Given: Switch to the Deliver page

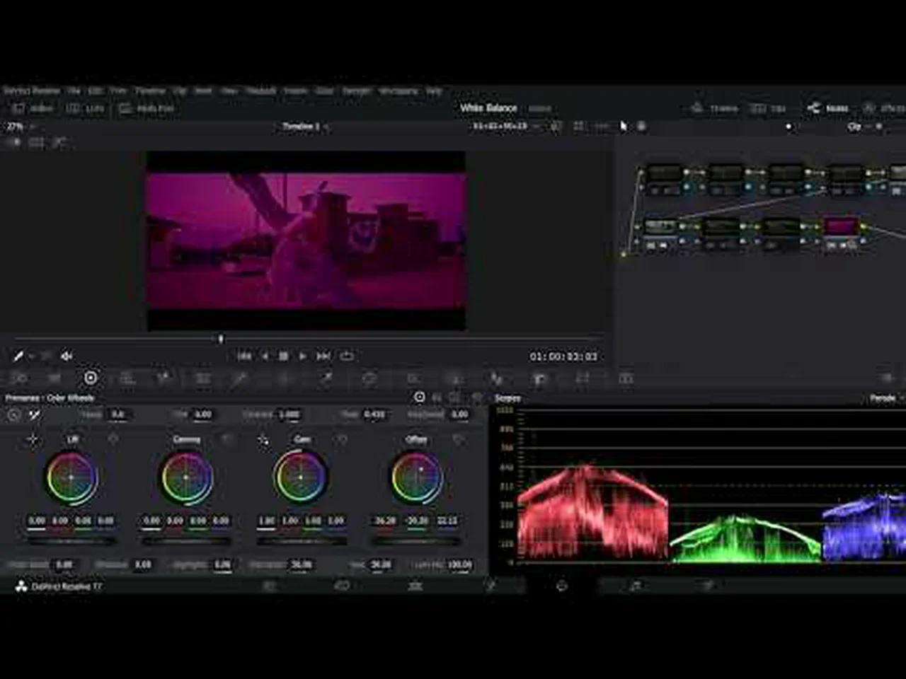Looking at the screenshot, I should coord(708,586).
